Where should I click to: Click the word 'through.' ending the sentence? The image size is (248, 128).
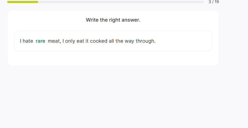(145, 41)
